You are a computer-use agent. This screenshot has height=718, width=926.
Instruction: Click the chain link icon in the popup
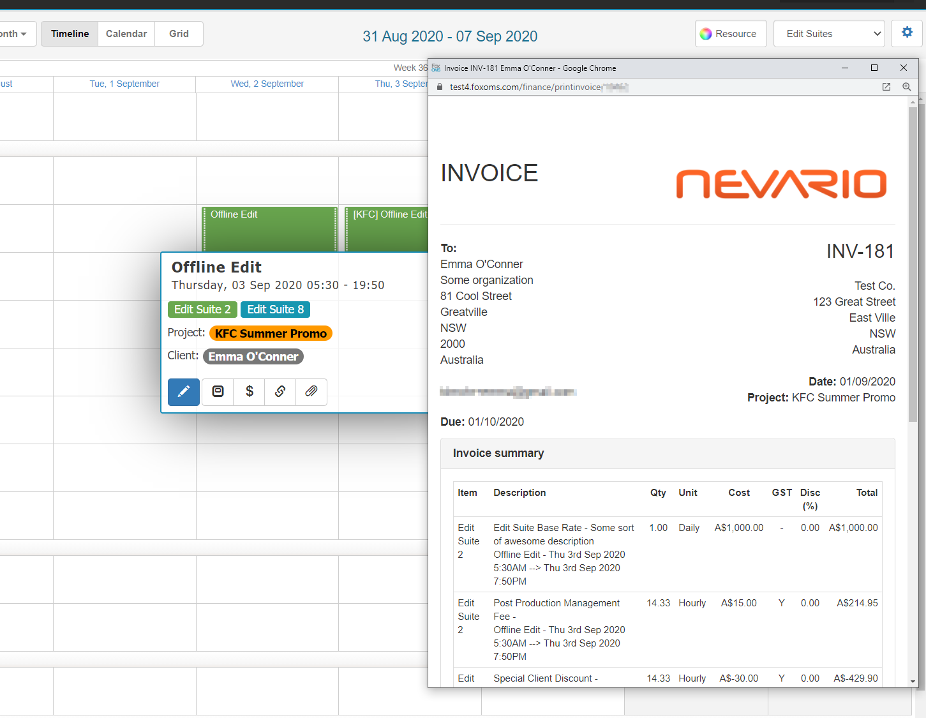pyautogui.click(x=280, y=392)
